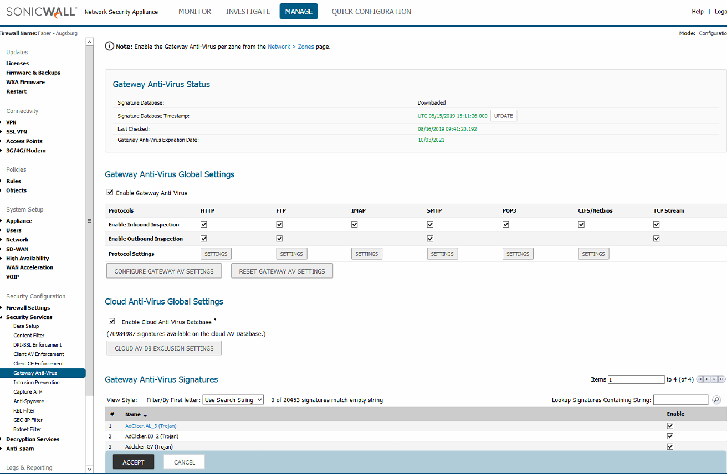Uncheck CIFS/Netbios inbound inspection
This screenshot has width=727, height=474.
581,225
